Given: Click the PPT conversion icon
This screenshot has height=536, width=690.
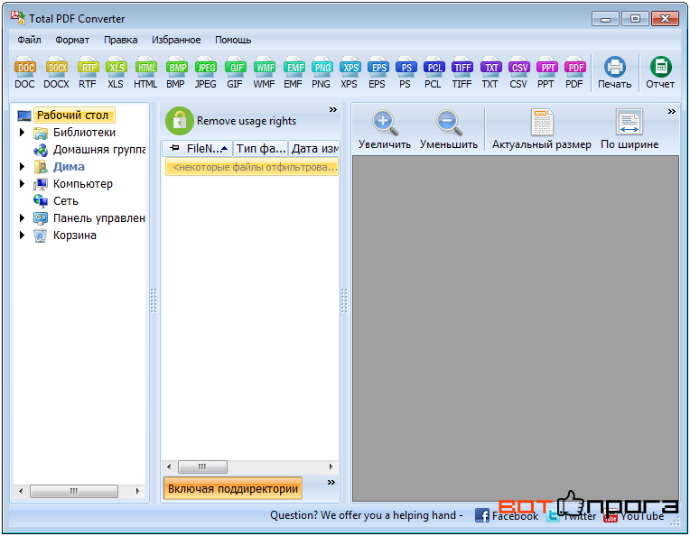Looking at the screenshot, I should click(546, 72).
